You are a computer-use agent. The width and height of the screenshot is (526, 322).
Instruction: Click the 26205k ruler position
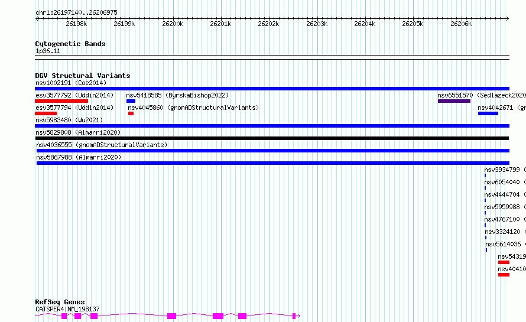tap(413, 24)
